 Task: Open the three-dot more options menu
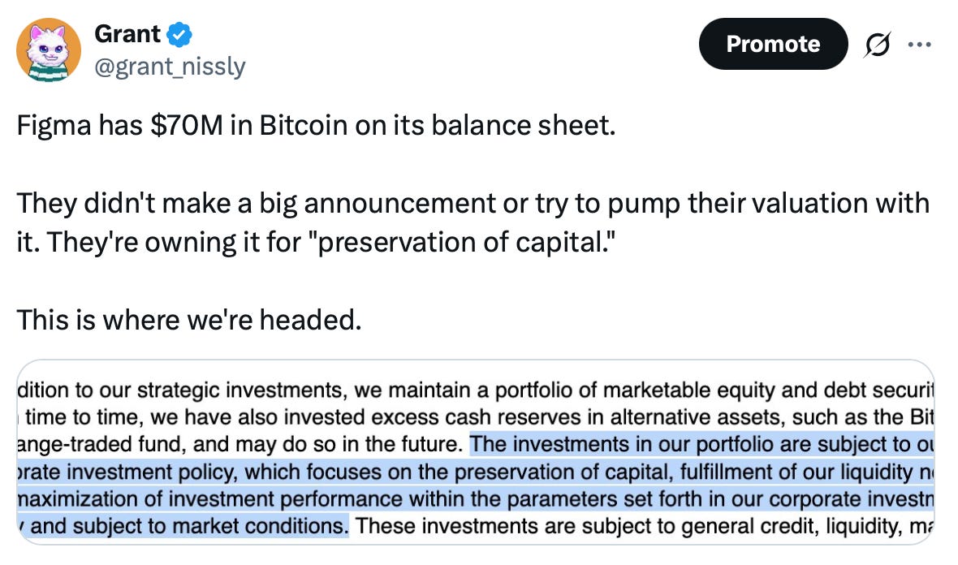(x=920, y=44)
